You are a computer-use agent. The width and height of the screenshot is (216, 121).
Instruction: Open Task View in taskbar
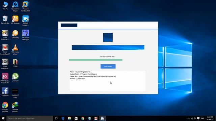[x=56, y=118]
